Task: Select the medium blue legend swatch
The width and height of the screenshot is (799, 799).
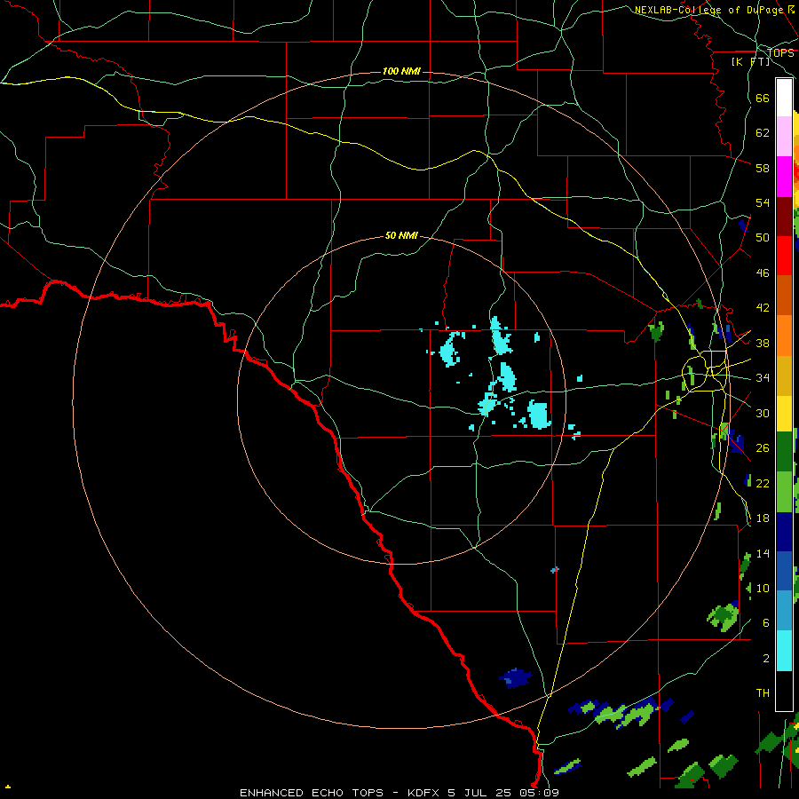Action: point(784,571)
